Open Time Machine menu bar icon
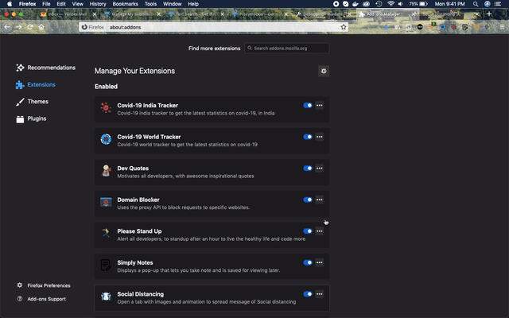509x318 pixels. pyautogui.click(x=379, y=4)
